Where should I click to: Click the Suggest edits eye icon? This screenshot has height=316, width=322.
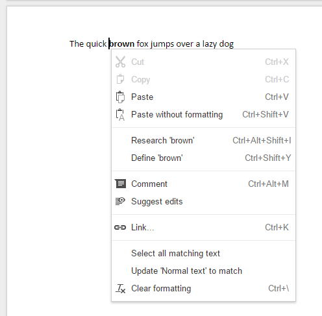tap(120, 201)
